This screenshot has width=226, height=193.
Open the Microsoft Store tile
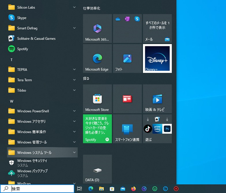pyautogui.click(x=98, y=99)
